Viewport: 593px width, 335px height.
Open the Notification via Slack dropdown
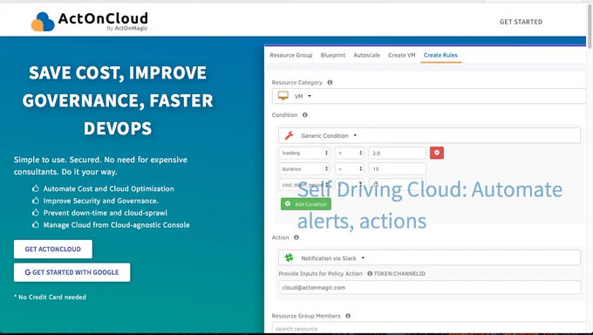point(429,257)
